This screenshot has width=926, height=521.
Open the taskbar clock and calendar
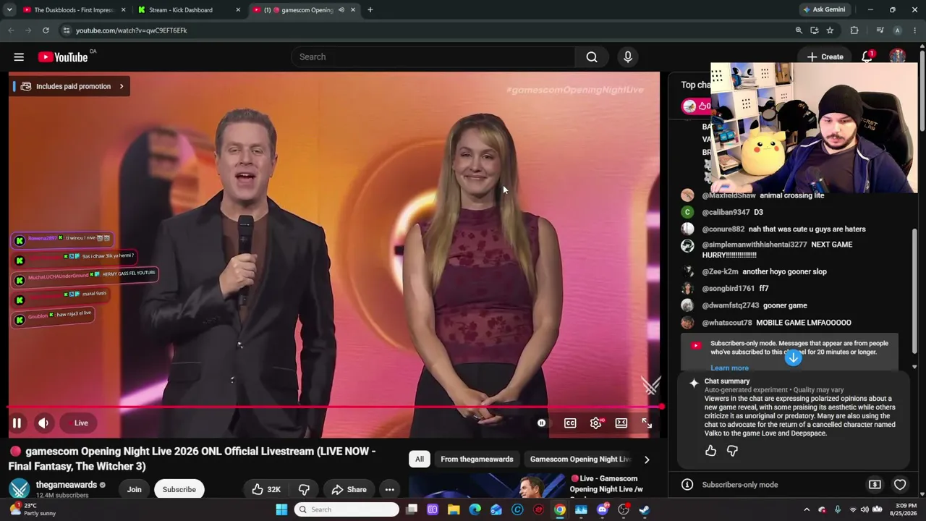tap(906, 509)
